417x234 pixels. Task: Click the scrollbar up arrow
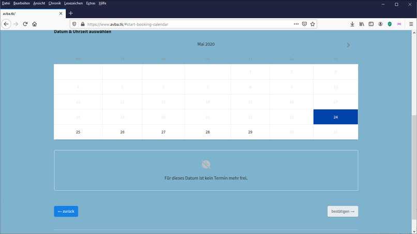tap(414, 33)
